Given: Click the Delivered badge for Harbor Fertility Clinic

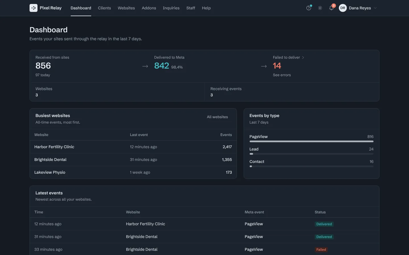Looking at the screenshot, I should [x=324, y=224].
